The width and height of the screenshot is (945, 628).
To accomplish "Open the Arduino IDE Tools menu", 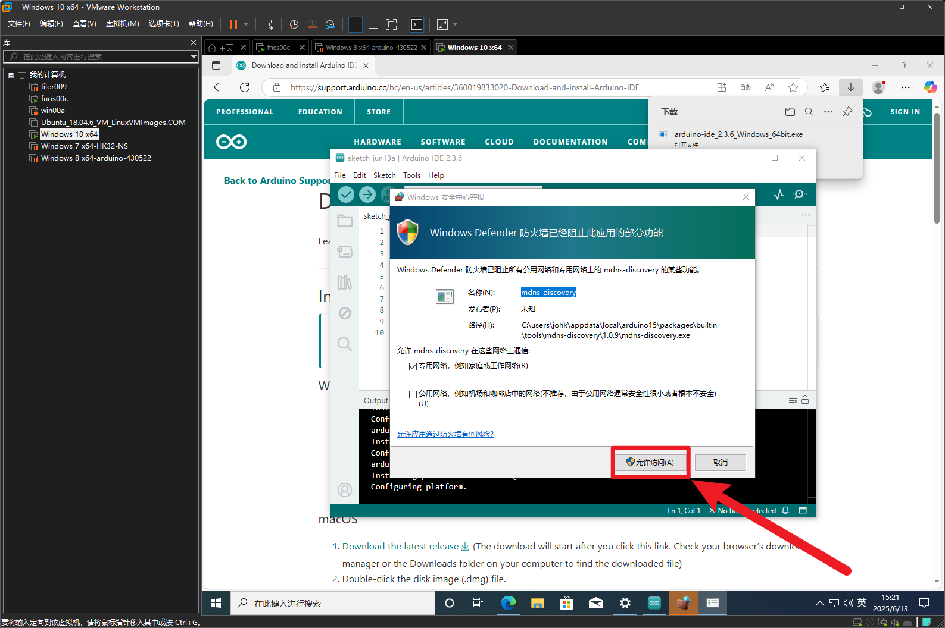I will pyautogui.click(x=411, y=175).
